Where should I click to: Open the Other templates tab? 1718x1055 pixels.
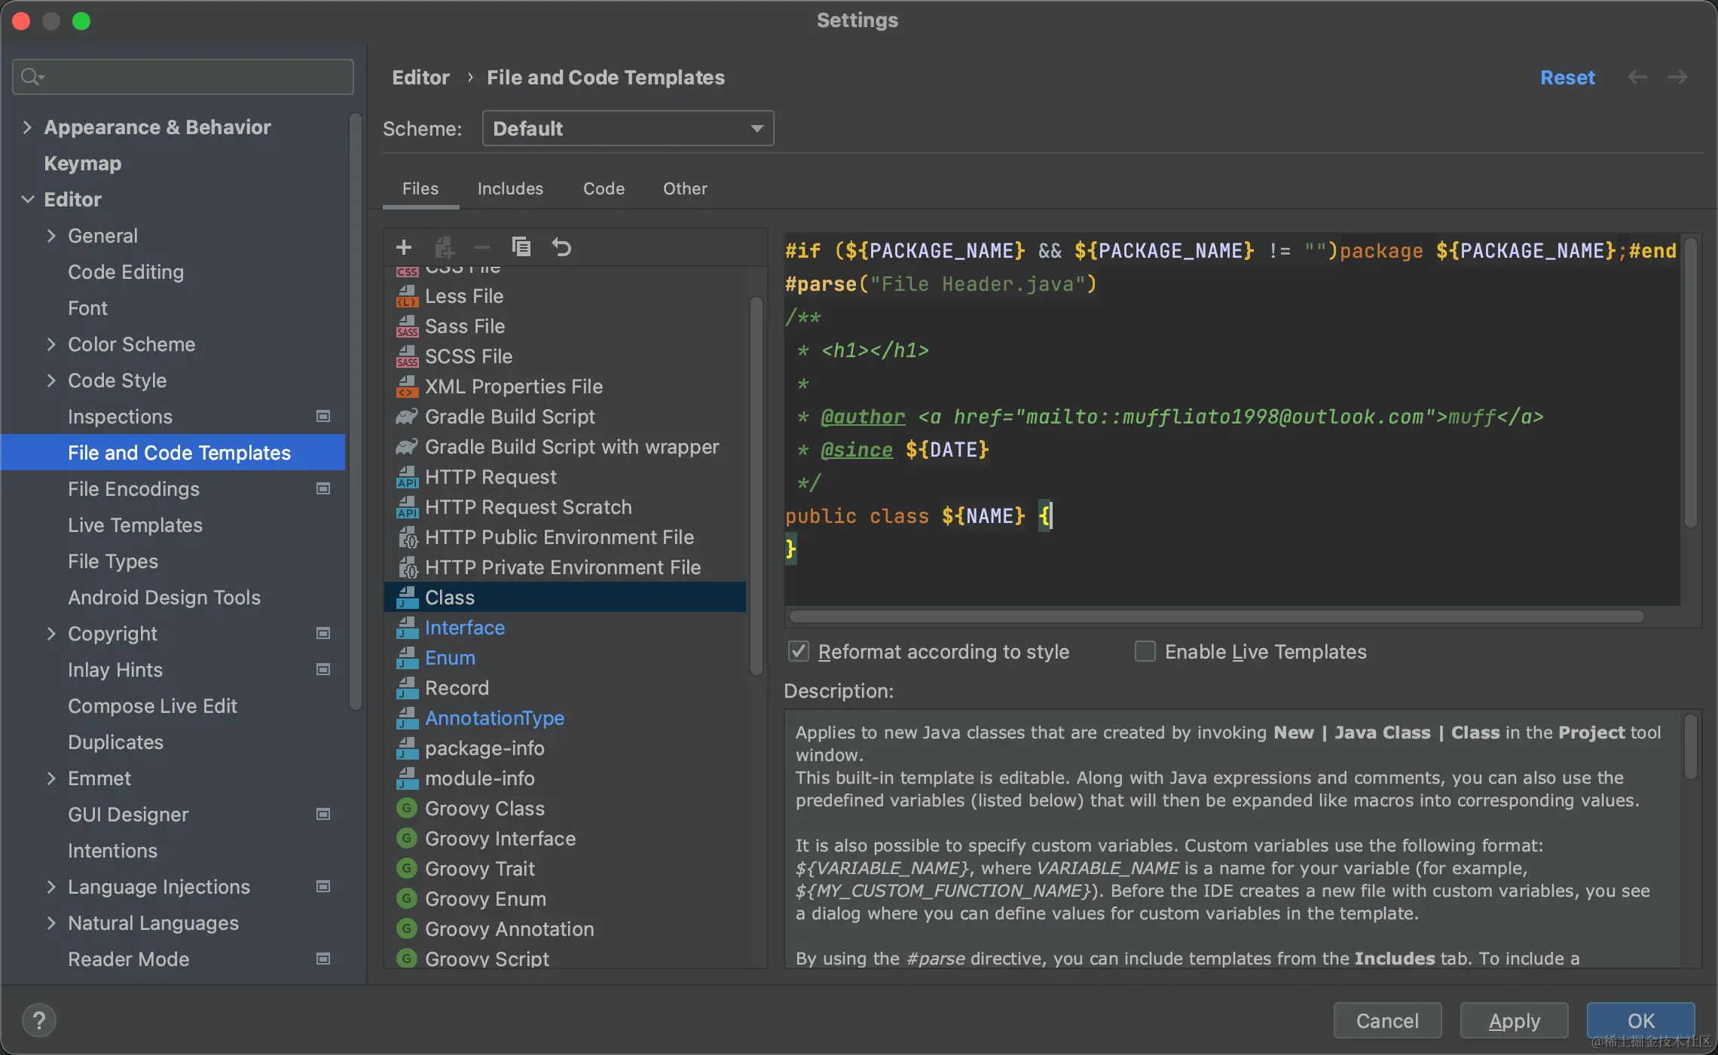pyautogui.click(x=685, y=188)
